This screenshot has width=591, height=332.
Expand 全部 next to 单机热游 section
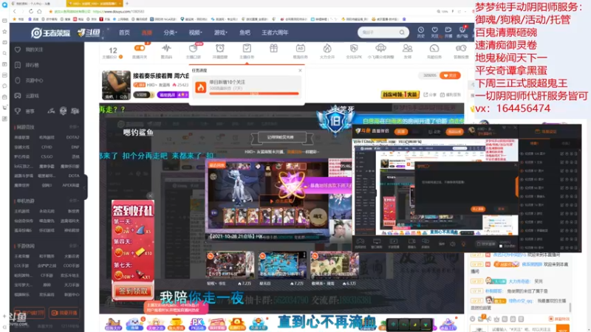(x=73, y=201)
